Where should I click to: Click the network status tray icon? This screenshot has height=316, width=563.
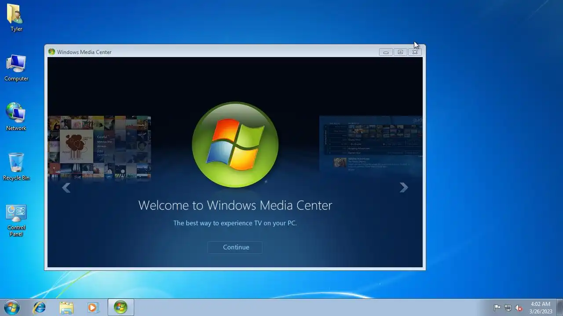(508, 308)
